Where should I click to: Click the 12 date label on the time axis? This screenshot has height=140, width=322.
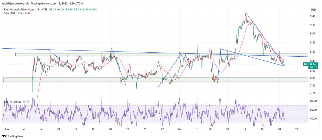pyautogui.click(x=76, y=129)
